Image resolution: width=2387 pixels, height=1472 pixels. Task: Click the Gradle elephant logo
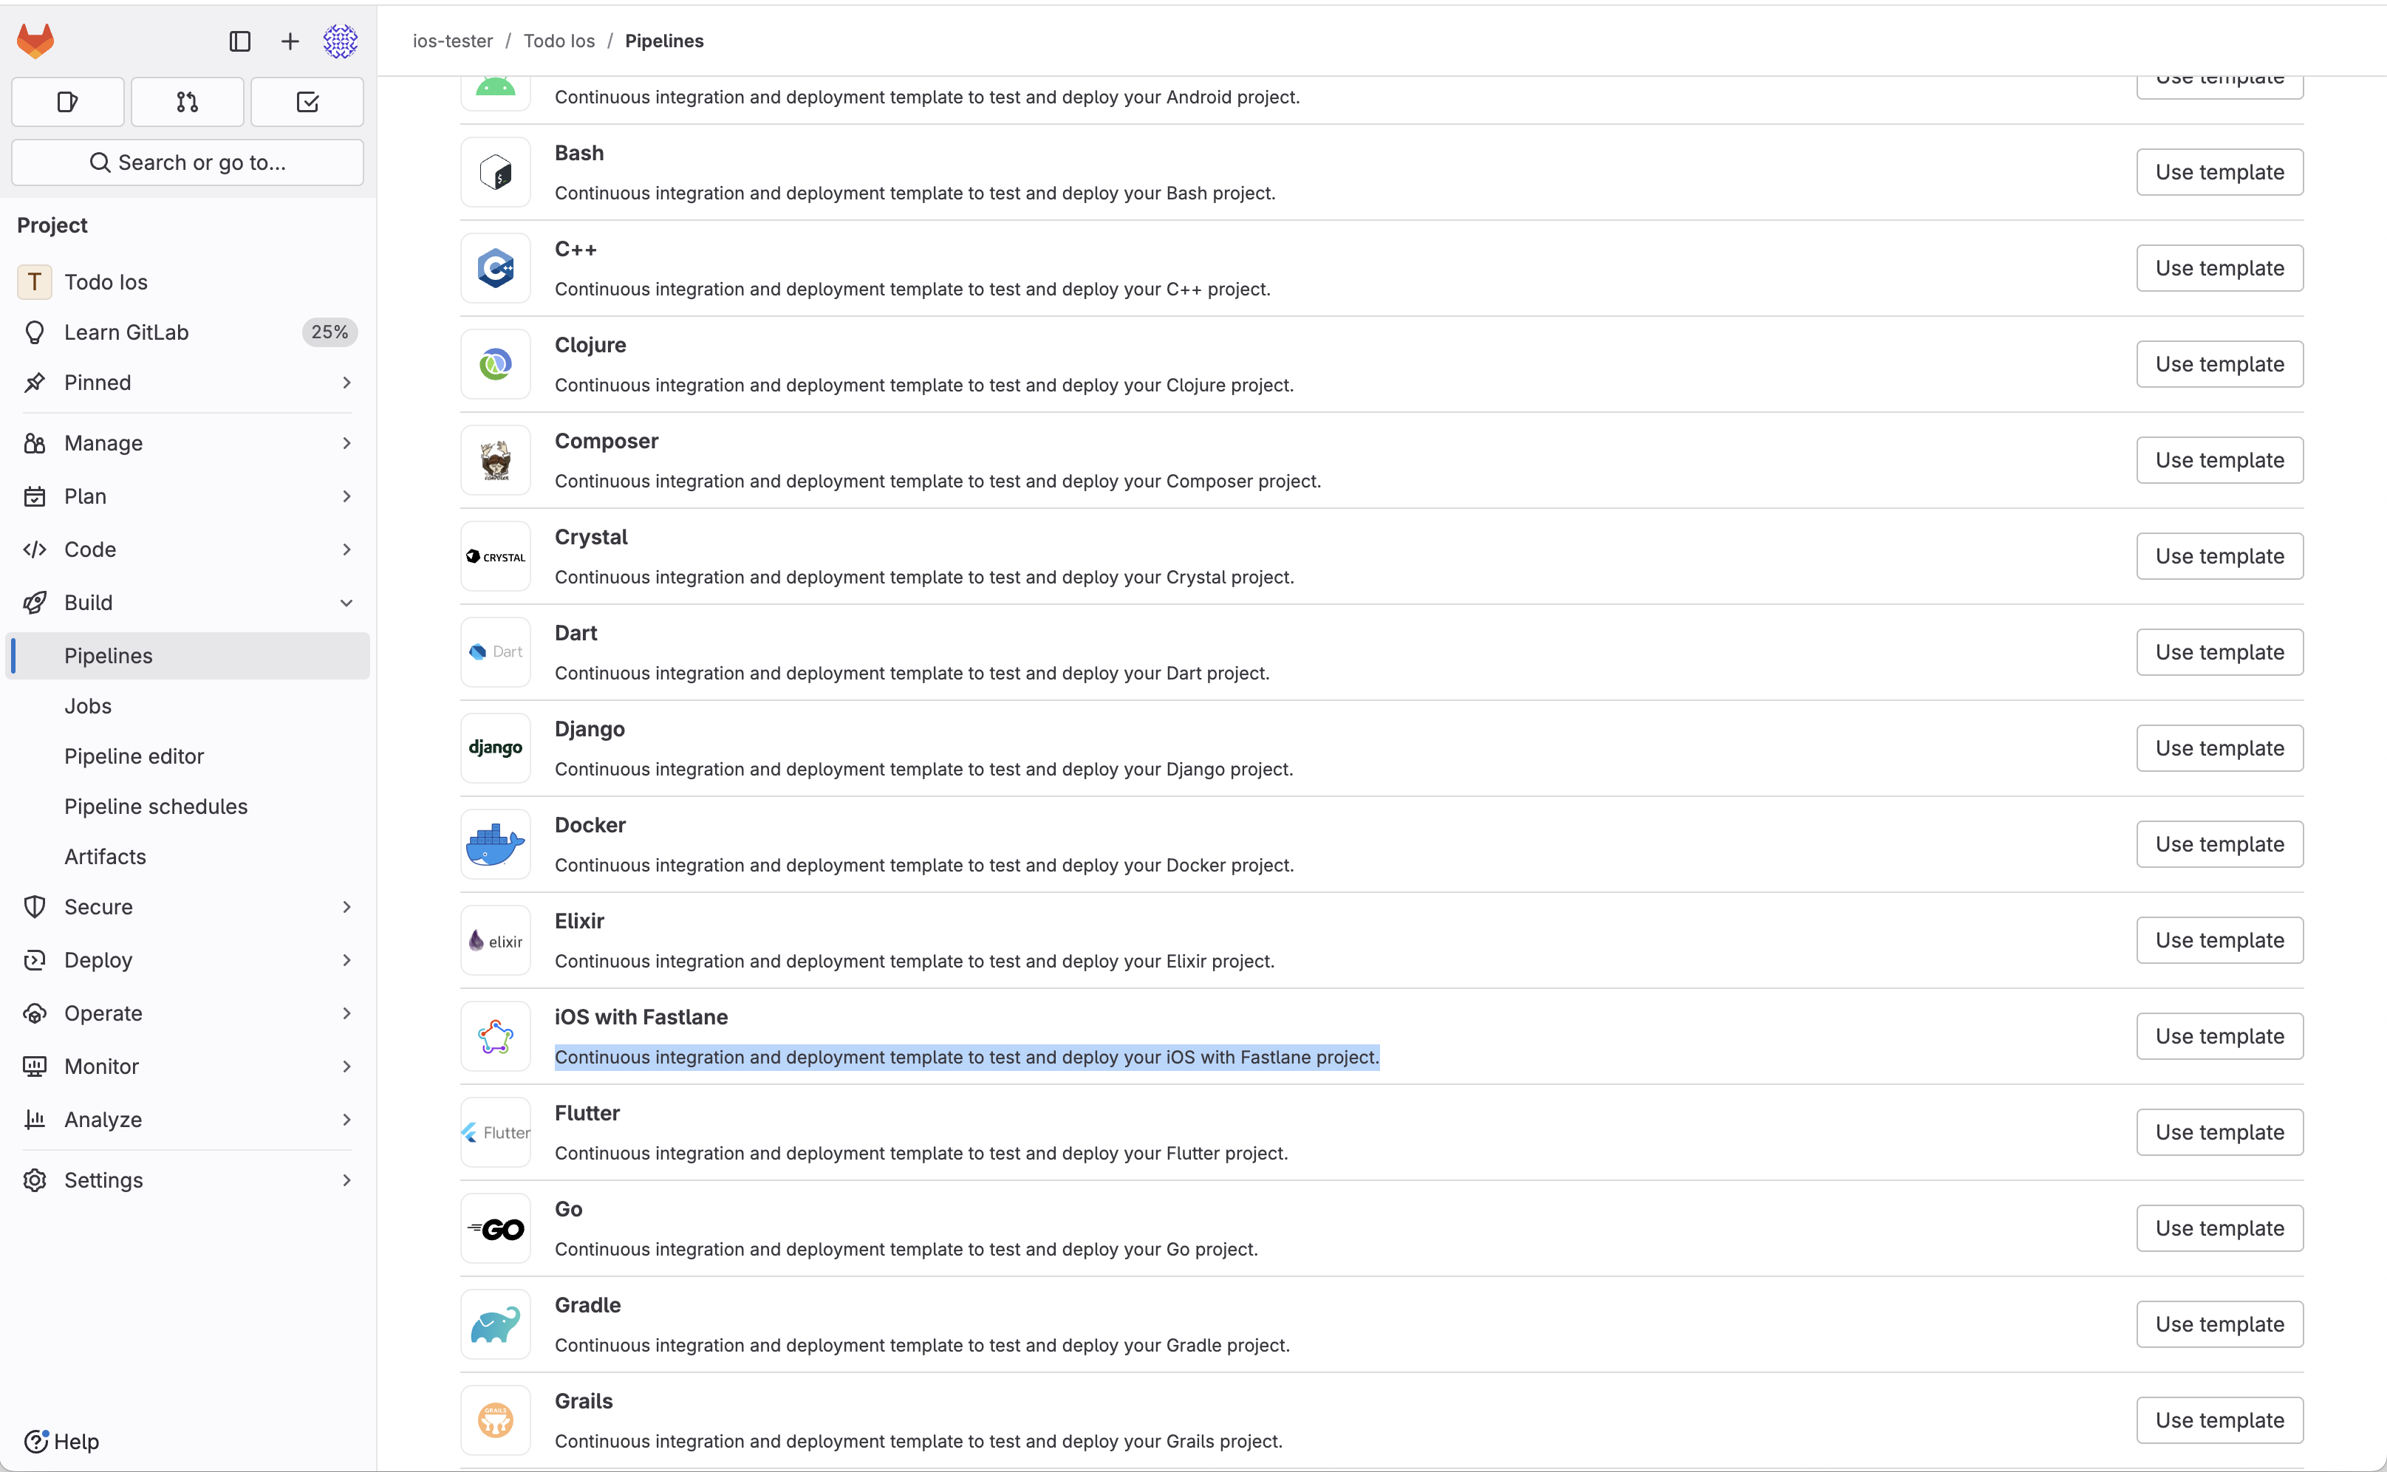(x=496, y=1325)
